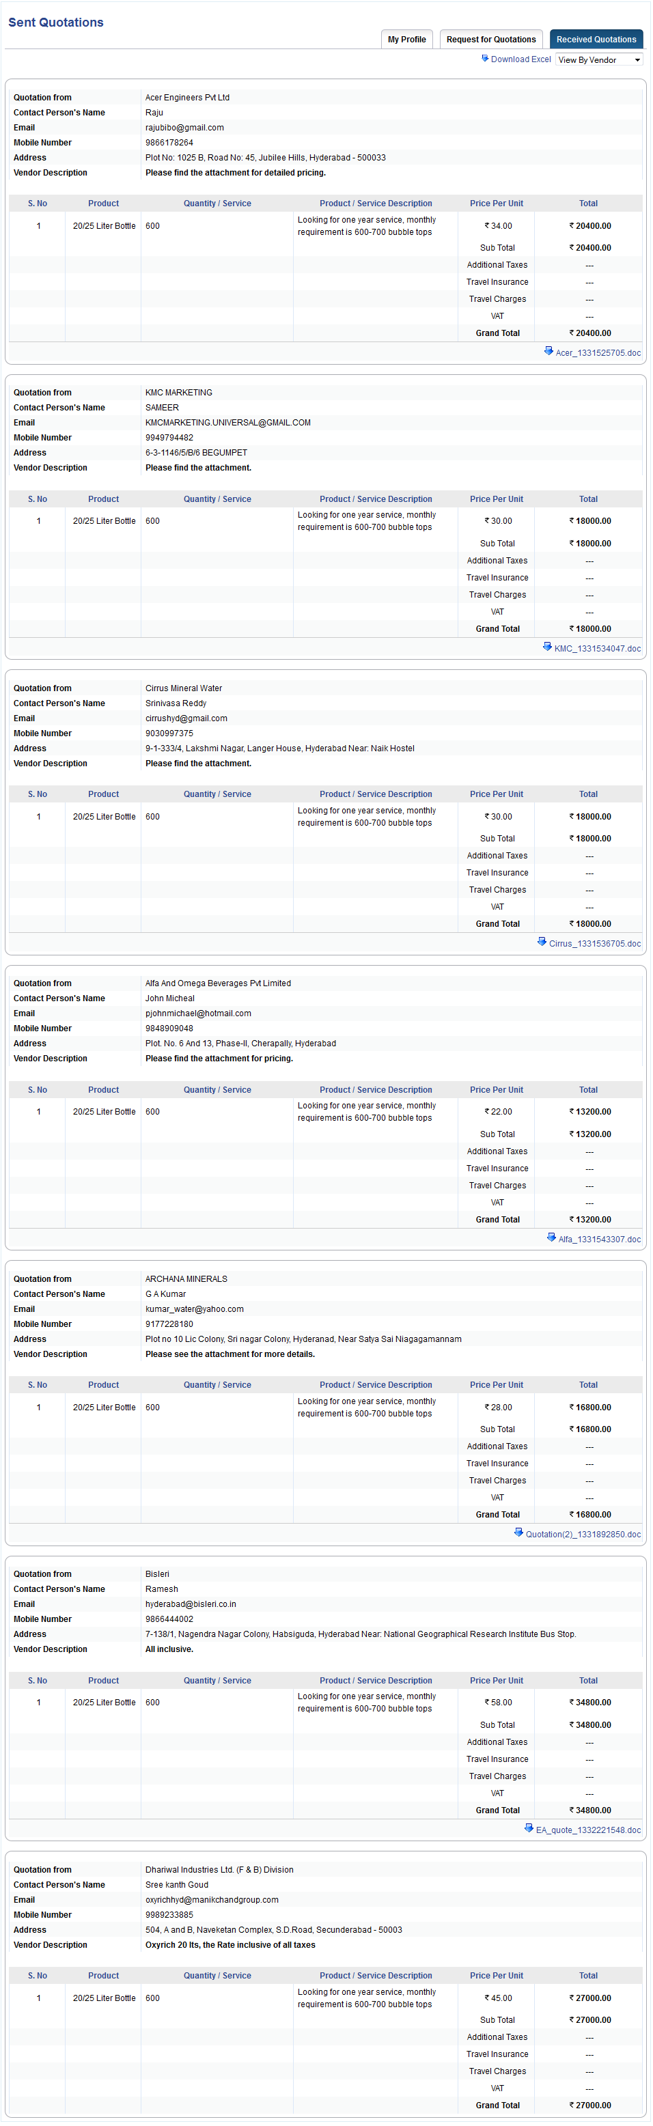This screenshot has height=2126, width=653.
Task: Click Cirrus Mineral Water vendor name
Action: pos(183,688)
